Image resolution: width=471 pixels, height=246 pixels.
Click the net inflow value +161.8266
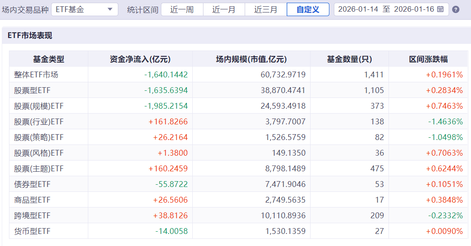coord(168,122)
